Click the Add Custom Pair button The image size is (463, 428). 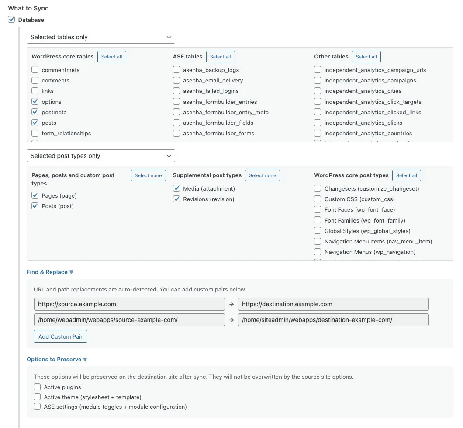click(x=61, y=336)
